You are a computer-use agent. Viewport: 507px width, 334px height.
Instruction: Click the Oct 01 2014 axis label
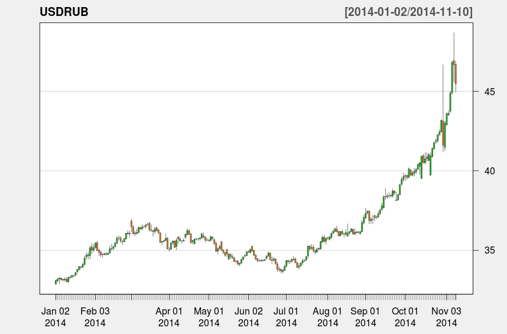[405, 317]
